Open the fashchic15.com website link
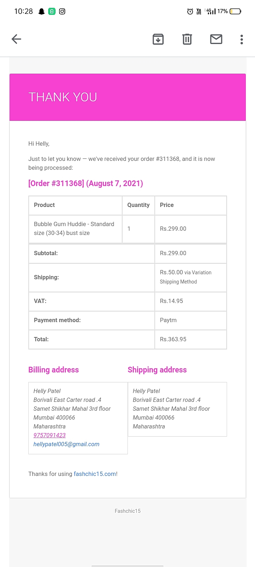Viewport: 255px width, 567px height. point(95,474)
